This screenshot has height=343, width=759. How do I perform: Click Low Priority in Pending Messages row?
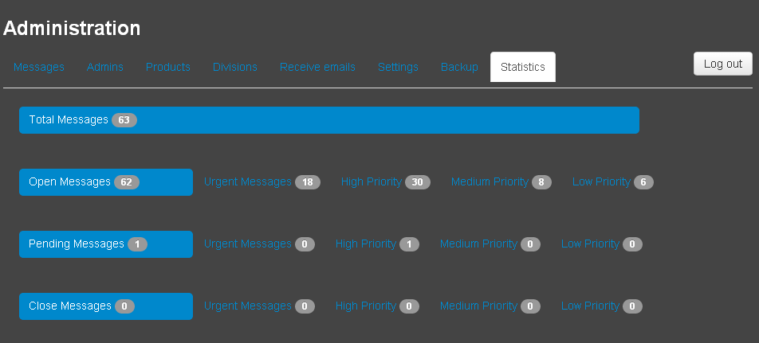click(x=590, y=244)
